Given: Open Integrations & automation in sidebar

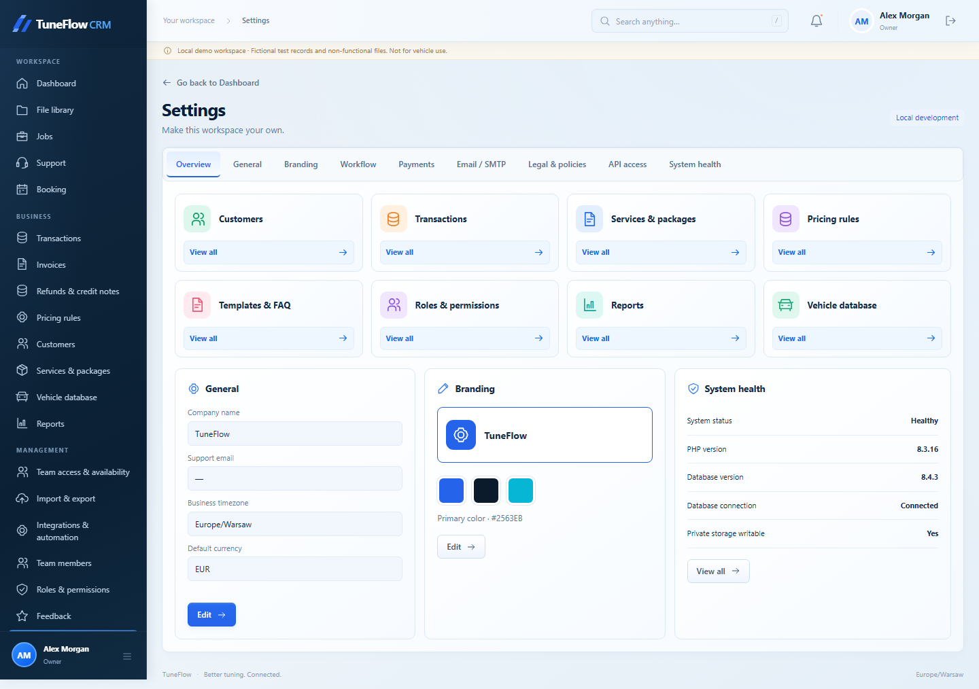Looking at the screenshot, I should pos(73,531).
